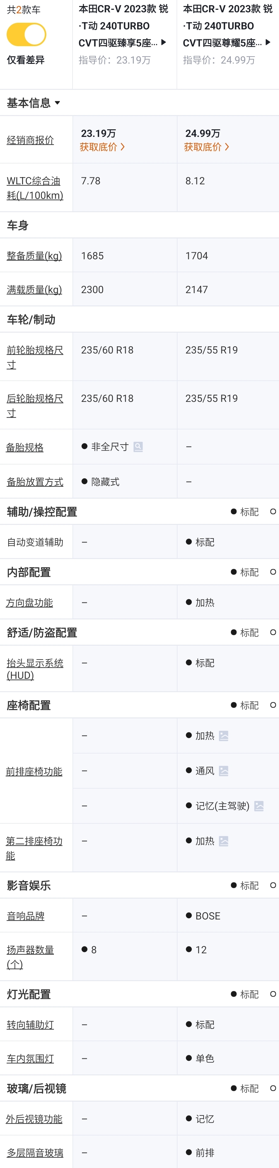This screenshot has width=279, height=1168.
Task: Open the picture icon beside second-row 加热
Action: pyautogui.click(x=224, y=841)
